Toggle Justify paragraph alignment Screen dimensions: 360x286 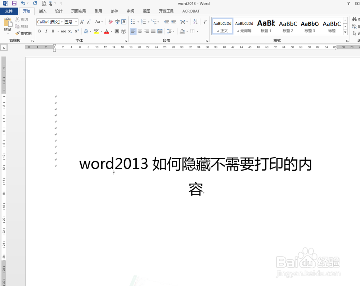tap(153, 31)
